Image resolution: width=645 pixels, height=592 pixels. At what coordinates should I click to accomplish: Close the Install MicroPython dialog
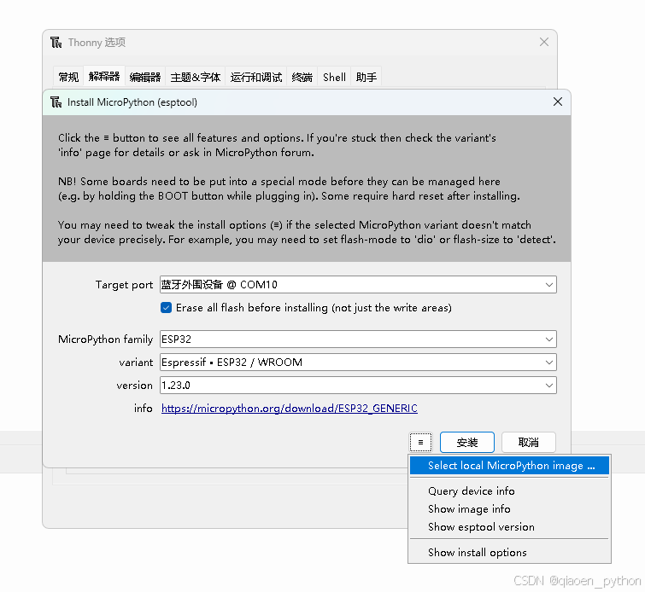tap(557, 102)
